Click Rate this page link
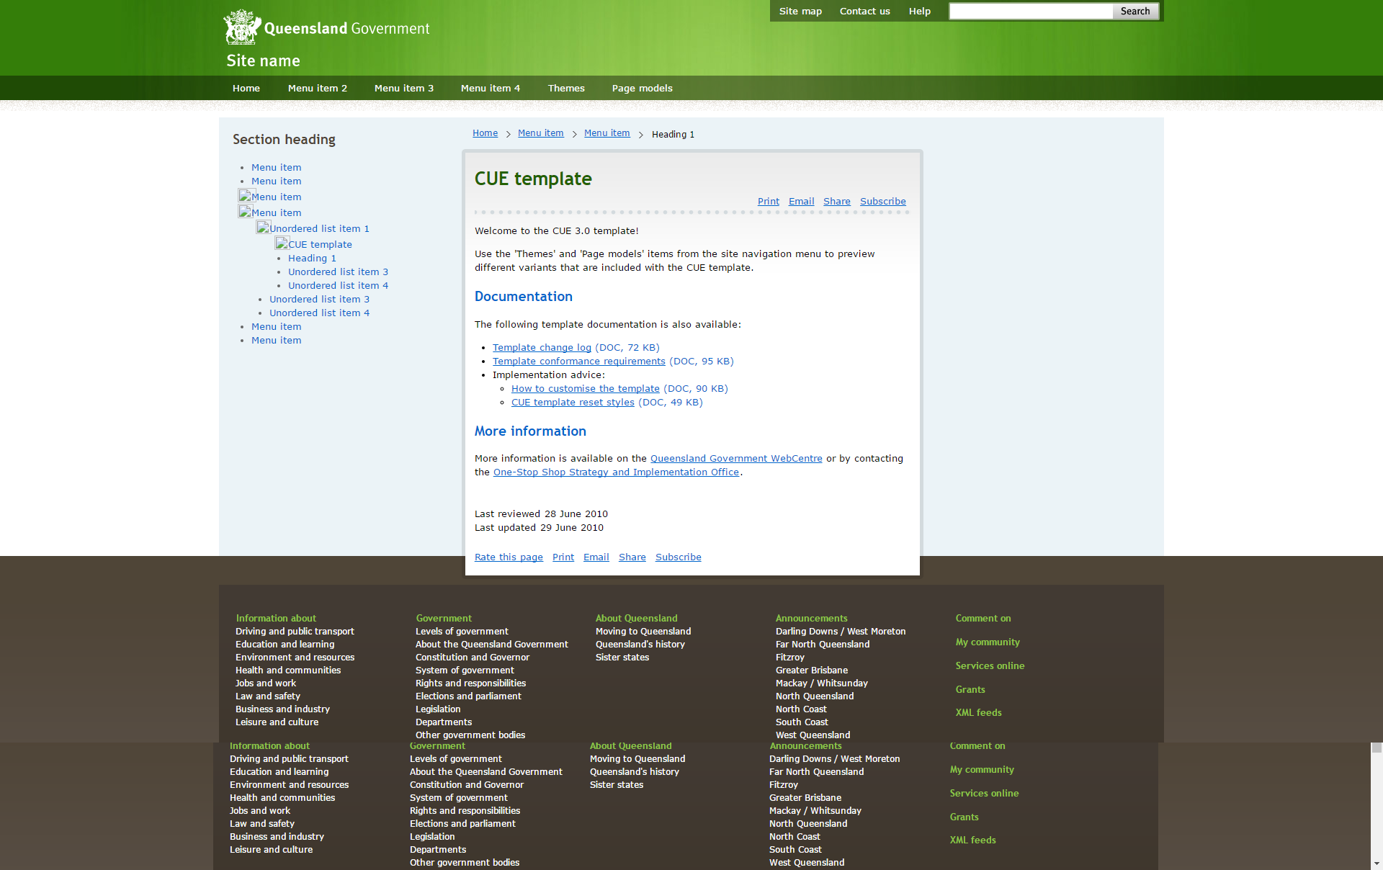 [509, 557]
